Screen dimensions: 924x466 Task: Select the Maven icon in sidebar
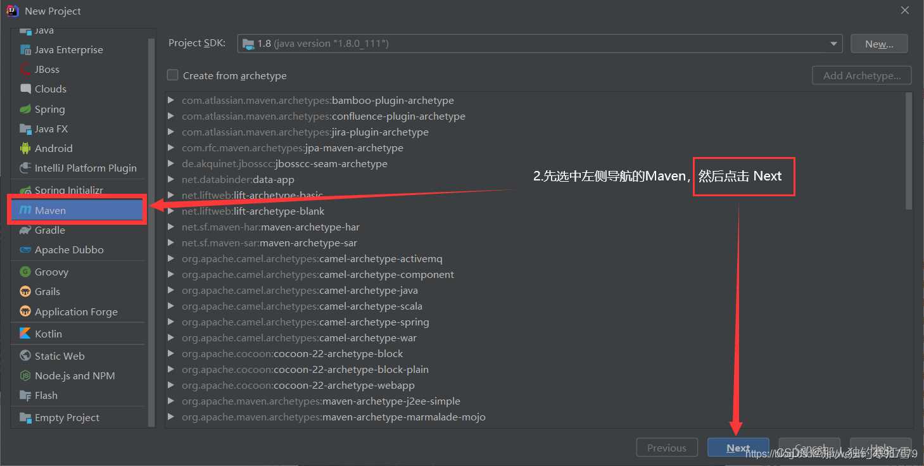(x=25, y=210)
